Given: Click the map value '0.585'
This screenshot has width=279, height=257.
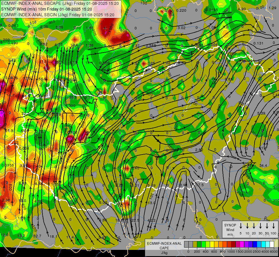Looking at the screenshot, I should [x=151, y=46].
